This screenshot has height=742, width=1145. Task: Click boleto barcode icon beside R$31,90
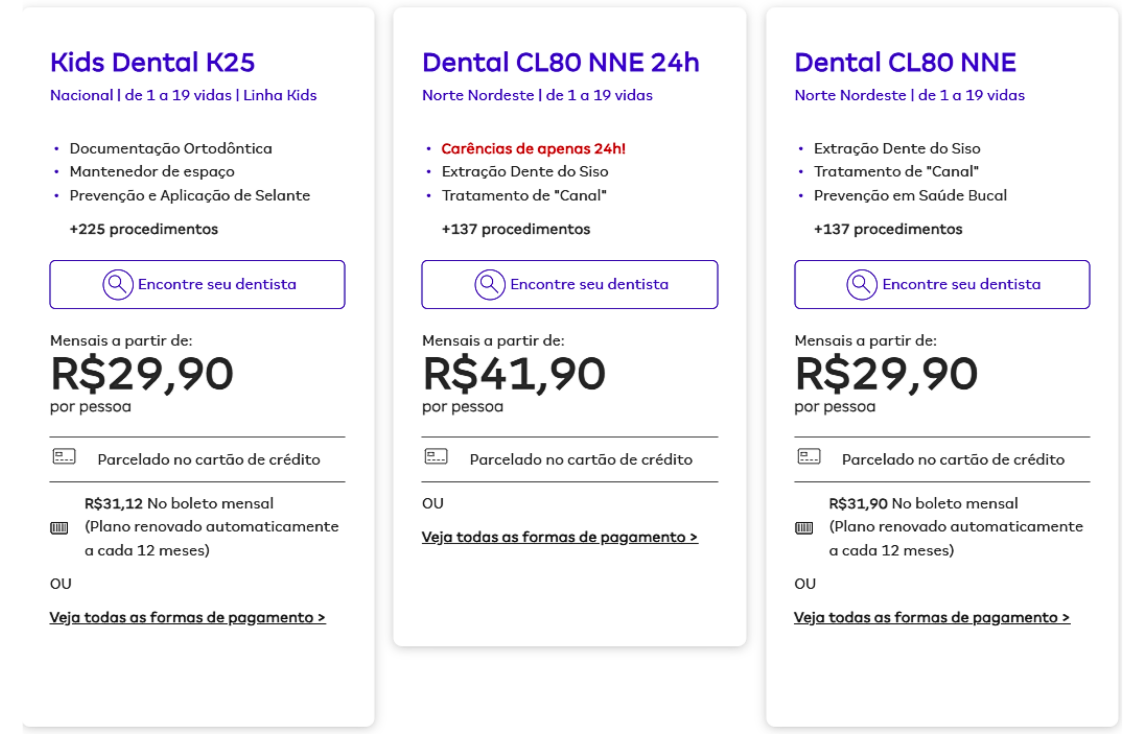(804, 528)
